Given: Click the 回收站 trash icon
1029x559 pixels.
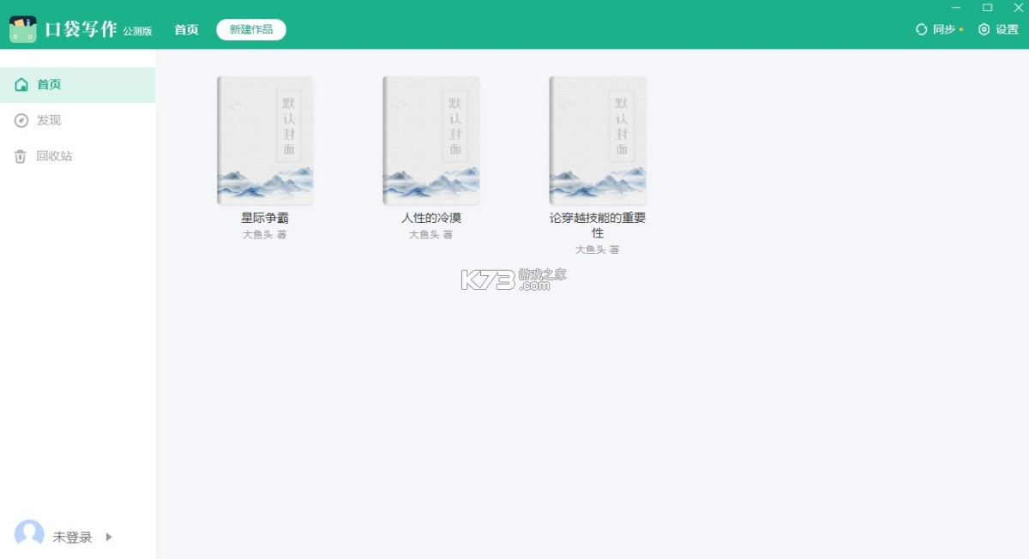Looking at the screenshot, I should point(21,157).
